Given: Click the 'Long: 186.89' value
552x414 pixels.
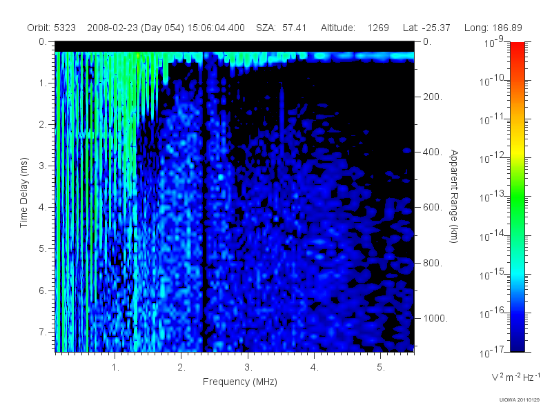Looking at the screenshot, I should click(493, 28).
